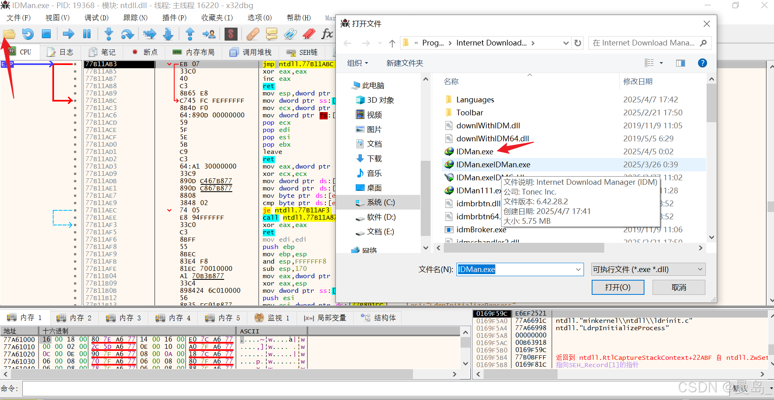774x400 pixels.
Task: Expand the address path history dropdown
Action: tap(566, 43)
